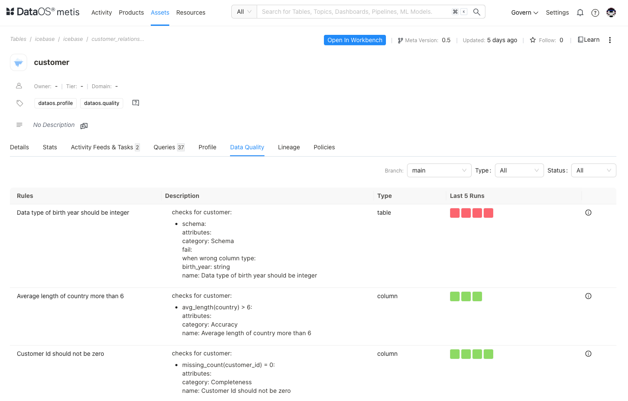This screenshot has height=401, width=628.
Task: Switch to the Stats tab
Action: click(x=50, y=147)
